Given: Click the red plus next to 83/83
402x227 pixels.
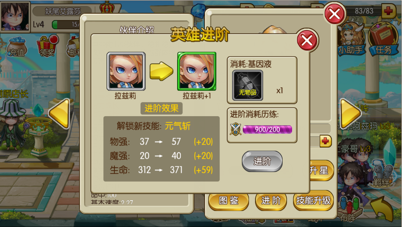Looking at the screenshot, I should coord(389,11).
